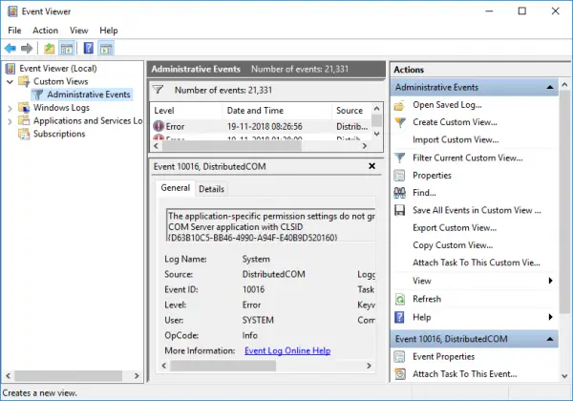Click the blue Help toolbar icon

89,48
